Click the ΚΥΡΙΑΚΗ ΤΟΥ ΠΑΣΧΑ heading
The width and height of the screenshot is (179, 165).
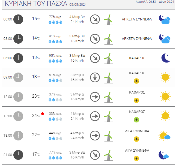(36, 4)
